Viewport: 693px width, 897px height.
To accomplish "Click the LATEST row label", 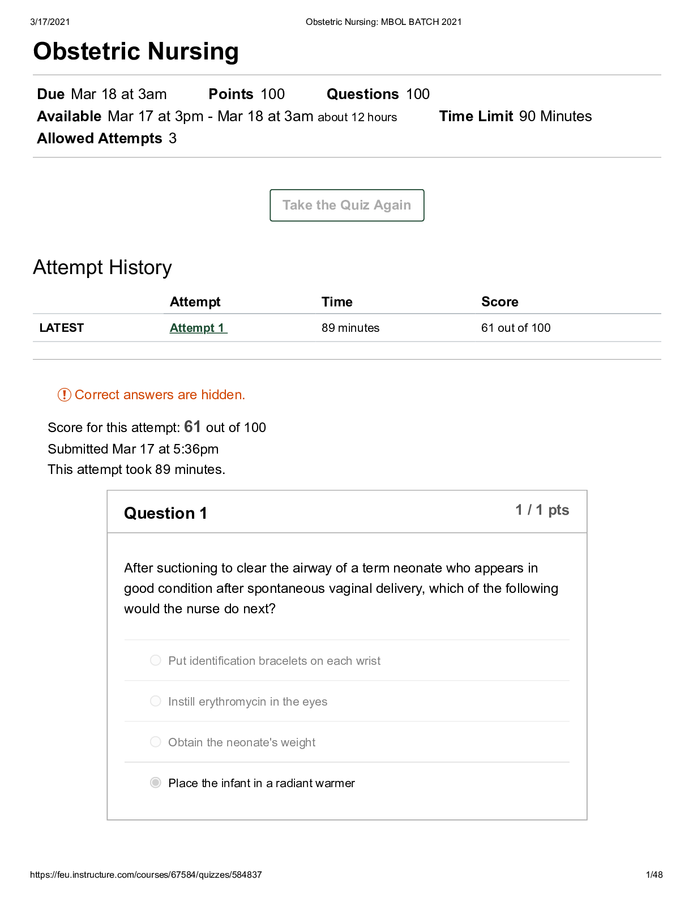I will pos(62,328).
